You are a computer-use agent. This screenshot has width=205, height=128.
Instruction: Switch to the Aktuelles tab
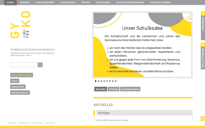(100, 89)
